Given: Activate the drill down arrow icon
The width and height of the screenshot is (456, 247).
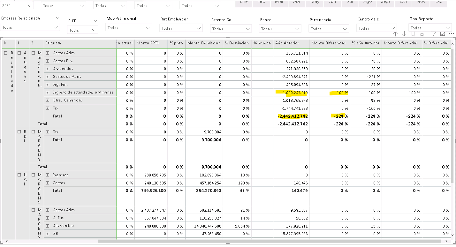Looking at the screenshot, I should coord(404,34).
